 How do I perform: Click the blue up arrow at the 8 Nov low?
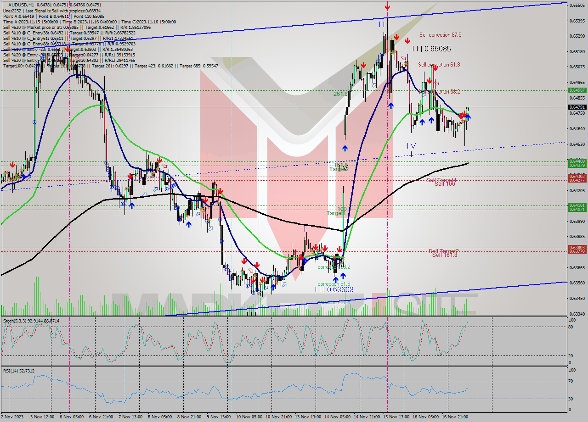[x=190, y=225]
